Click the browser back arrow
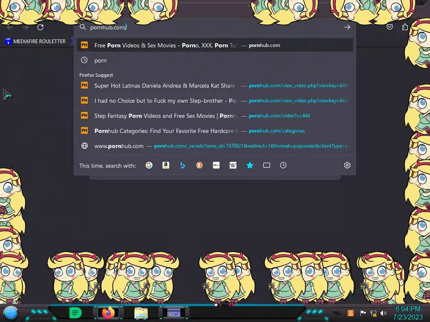This screenshot has width=430, height=322. coord(10,27)
